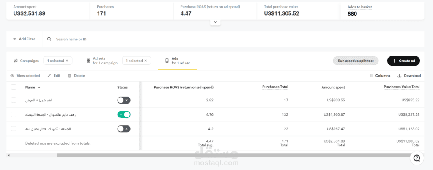Sort by the Name column arrow

[x=39, y=87]
